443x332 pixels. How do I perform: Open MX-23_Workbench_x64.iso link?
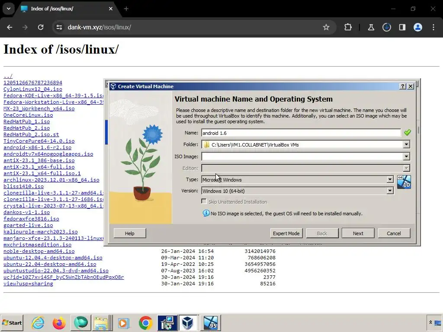[39, 109]
